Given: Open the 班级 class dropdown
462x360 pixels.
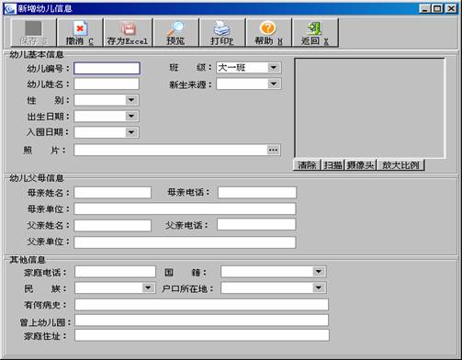Looking at the screenshot, I should point(274,67).
